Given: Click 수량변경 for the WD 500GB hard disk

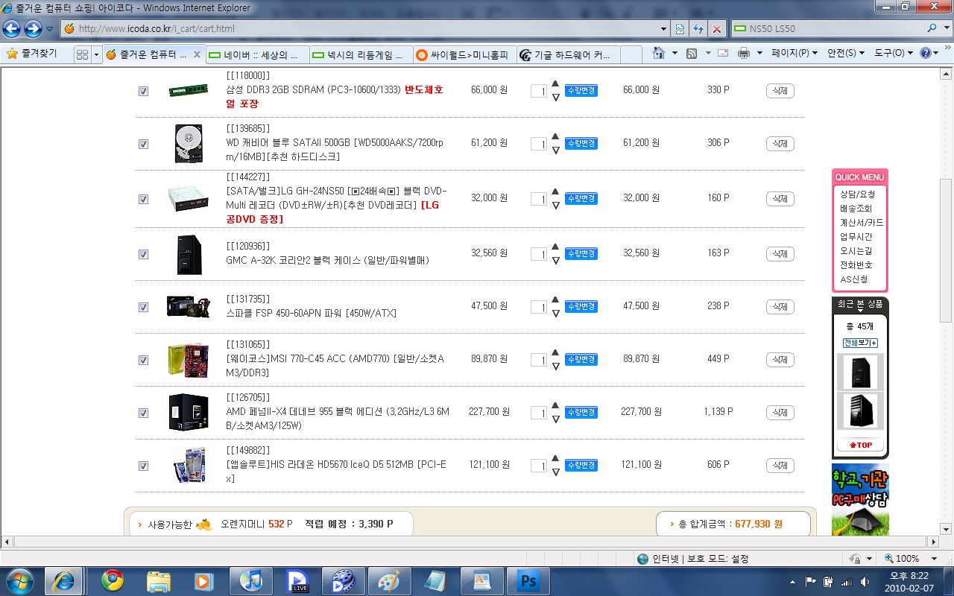Looking at the screenshot, I should click(x=581, y=143).
